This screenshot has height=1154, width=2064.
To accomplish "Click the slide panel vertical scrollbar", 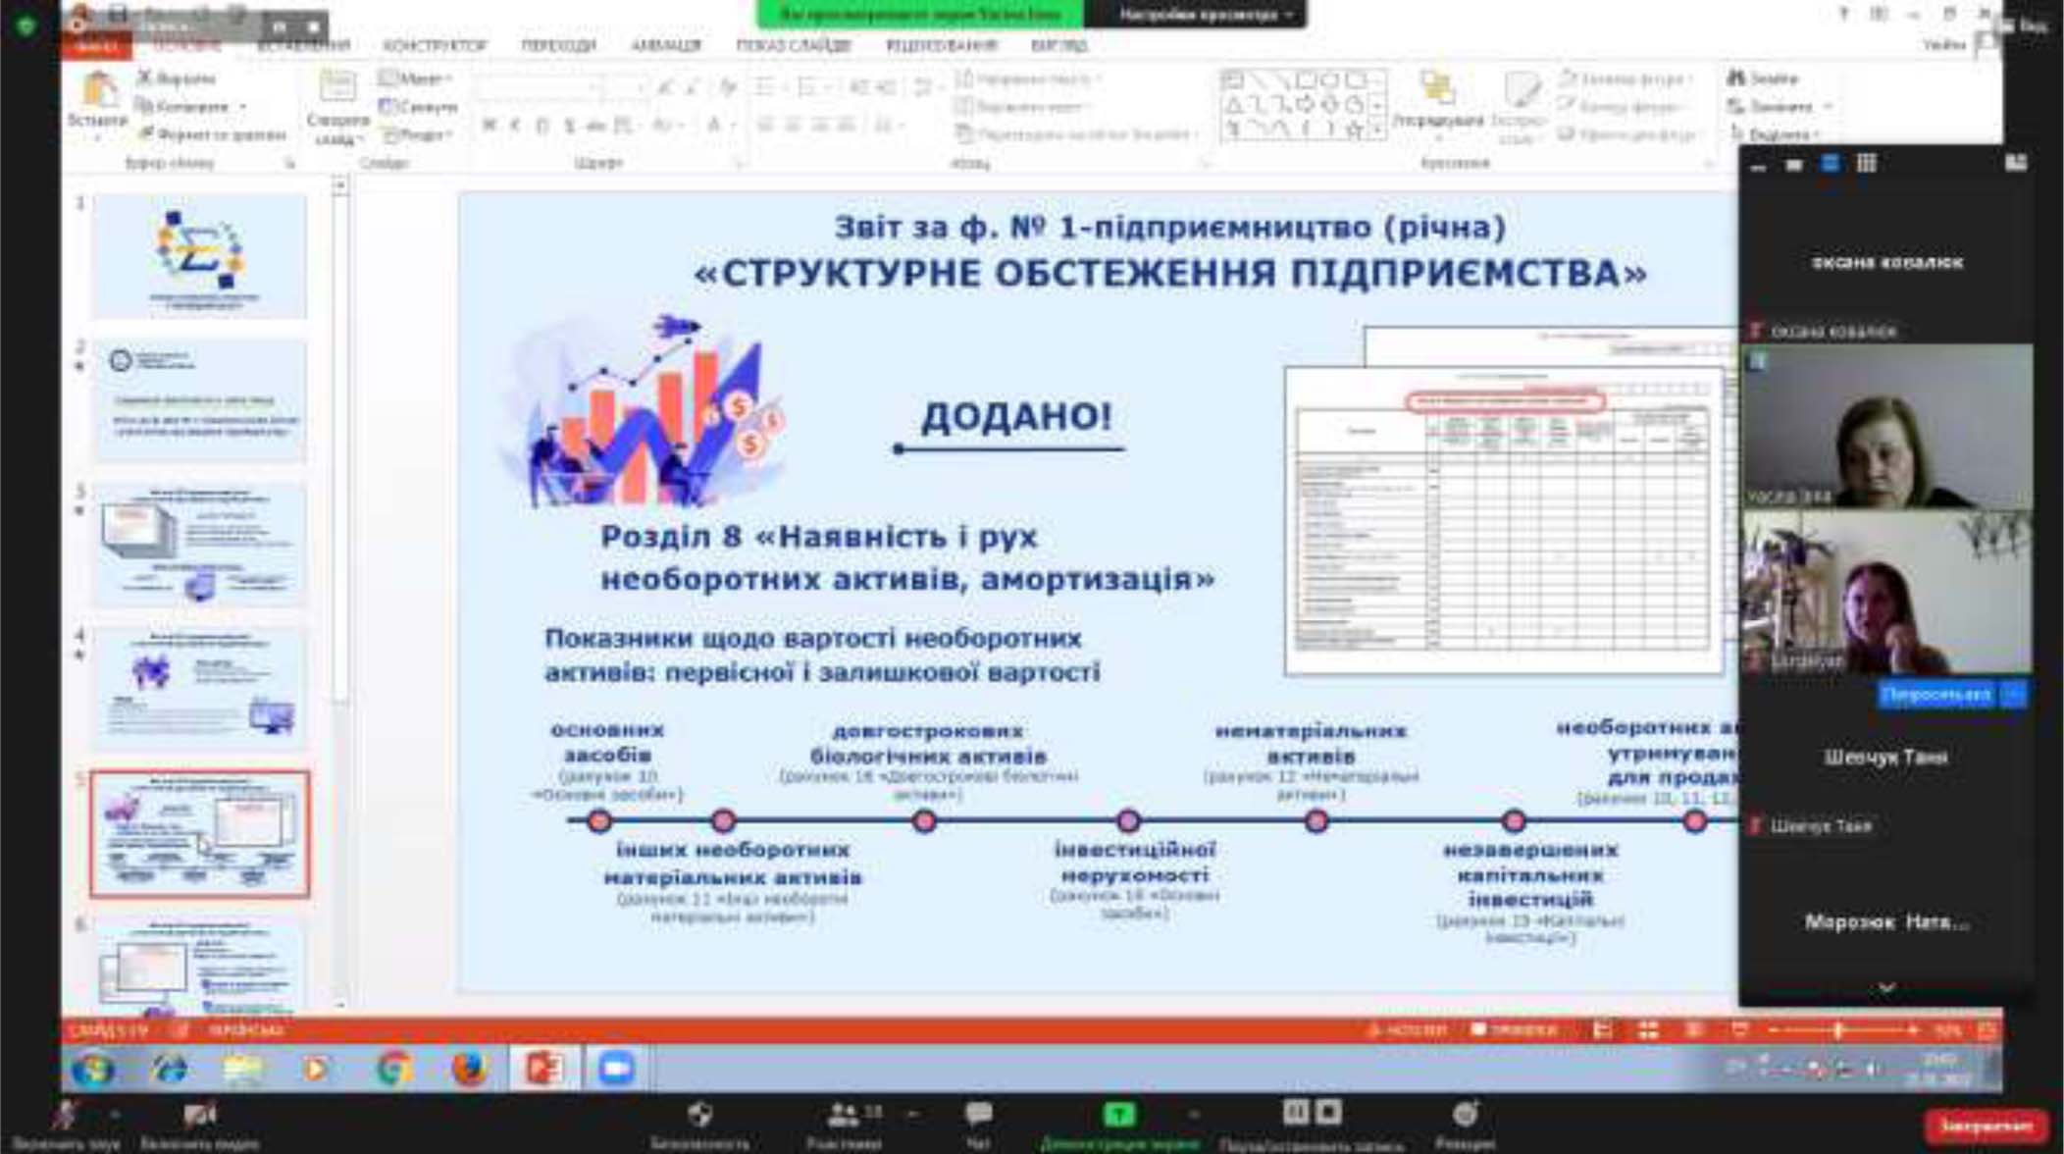I will coord(339,594).
